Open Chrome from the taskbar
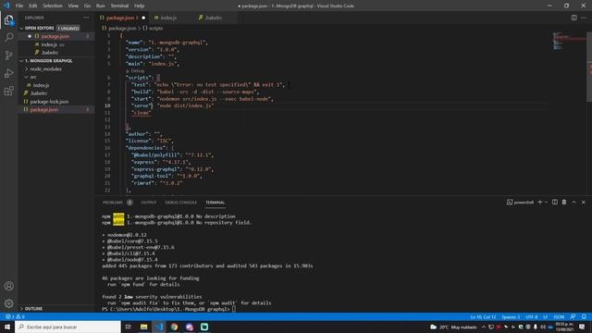This screenshot has height=333, width=592. coord(174,327)
